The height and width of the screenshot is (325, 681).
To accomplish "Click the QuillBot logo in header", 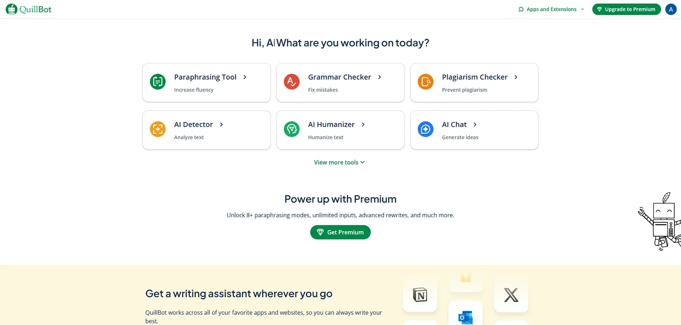I will click(x=29, y=9).
